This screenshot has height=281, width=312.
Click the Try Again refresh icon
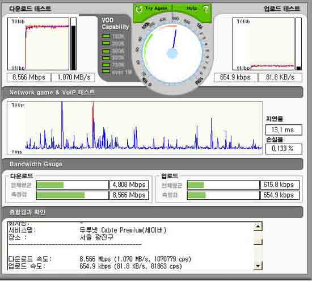(139, 9)
